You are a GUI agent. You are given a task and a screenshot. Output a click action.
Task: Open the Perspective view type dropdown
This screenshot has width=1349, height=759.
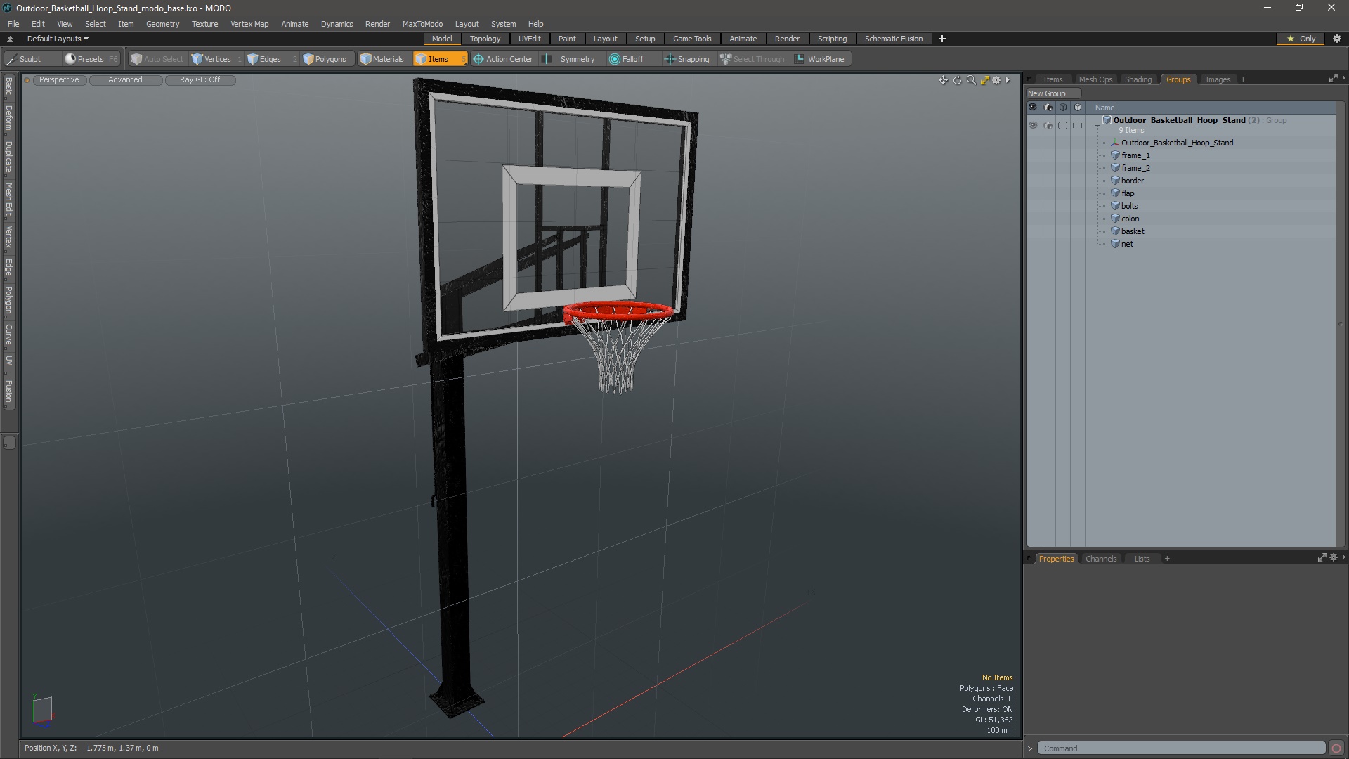point(59,80)
